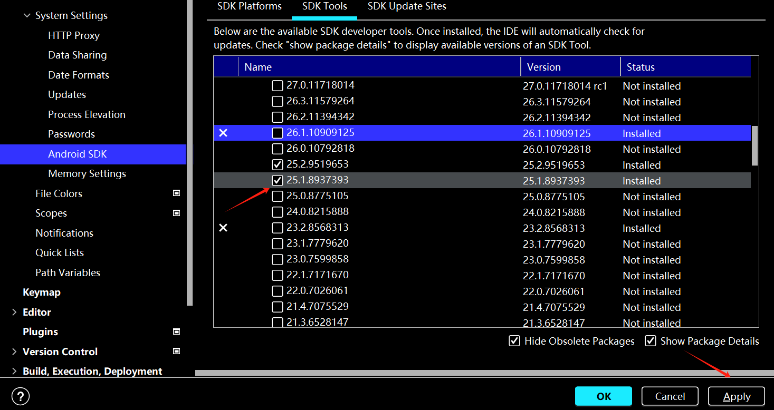Click project-level icon next to Scopes
This screenshot has width=774, height=410.
pyautogui.click(x=177, y=213)
